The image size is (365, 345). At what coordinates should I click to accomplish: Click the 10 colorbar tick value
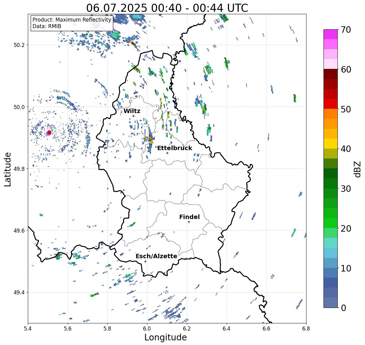346,268
